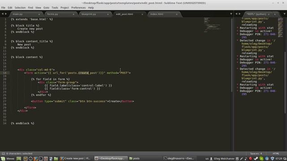This screenshot has width=287, height=161.
Task: Open the terminal launcher icon in taskbar
Action: (x=41, y=158)
